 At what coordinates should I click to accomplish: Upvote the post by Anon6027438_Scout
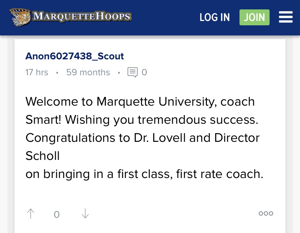[31, 214]
